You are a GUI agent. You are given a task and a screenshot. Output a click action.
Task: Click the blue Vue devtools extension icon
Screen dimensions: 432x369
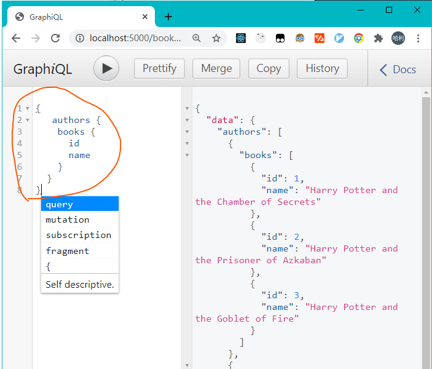click(x=339, y=38)
